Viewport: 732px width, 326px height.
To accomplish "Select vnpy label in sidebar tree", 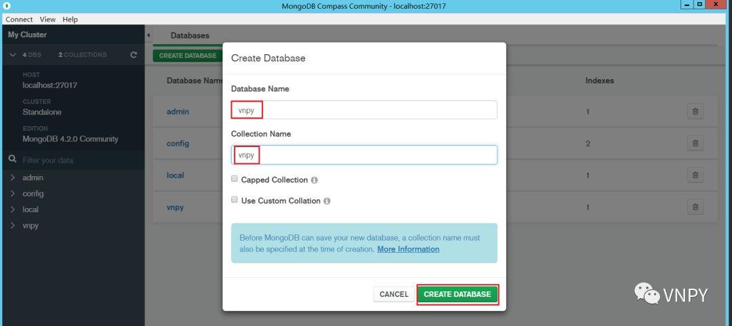I will coord(30,225).
